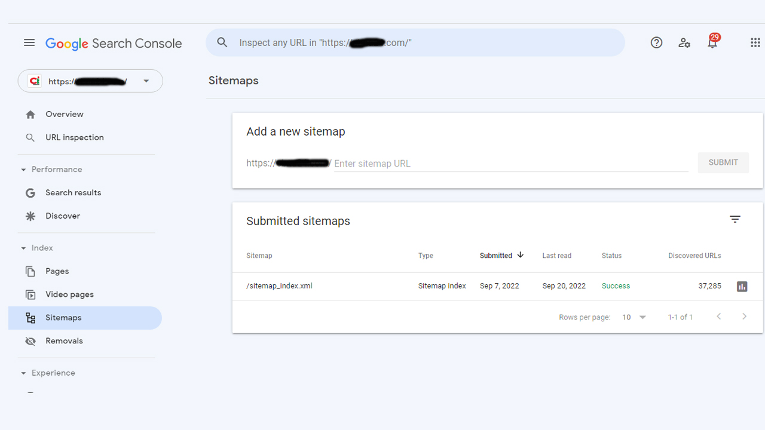Open the hamburger main menu

click(29, 43)
